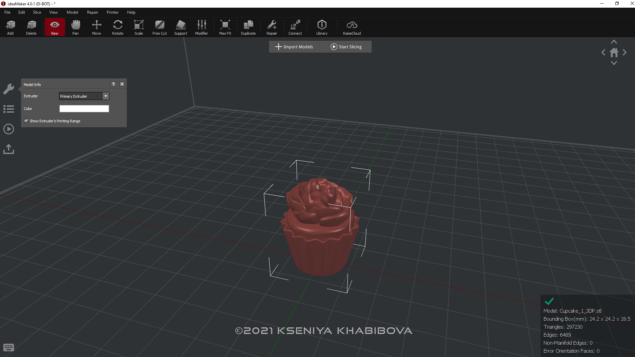Open the Slice menu
Image resolution: width=635 pixels, height=357 pixels.
tap(37, 12)
